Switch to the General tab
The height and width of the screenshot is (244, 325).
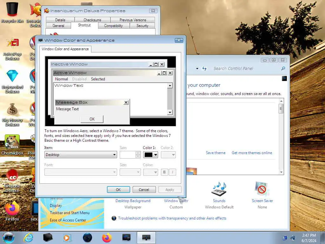[x=58, y=26]
